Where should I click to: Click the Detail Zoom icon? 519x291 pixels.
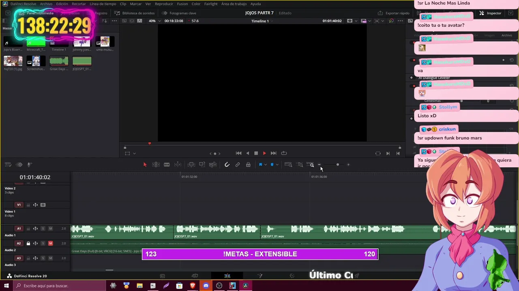[x=300, y=164]
